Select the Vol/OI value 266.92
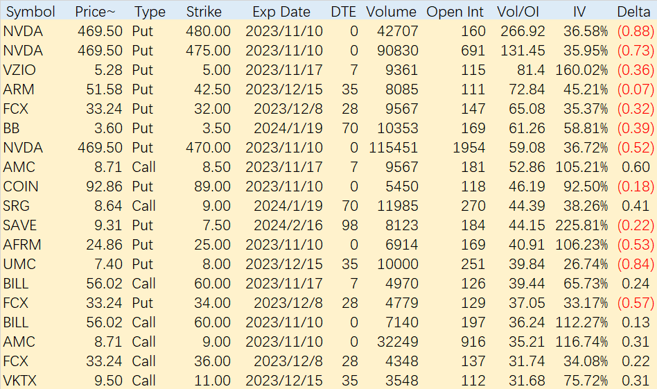The width and height of the screenshot is (657, 389). tap(523, 31)
